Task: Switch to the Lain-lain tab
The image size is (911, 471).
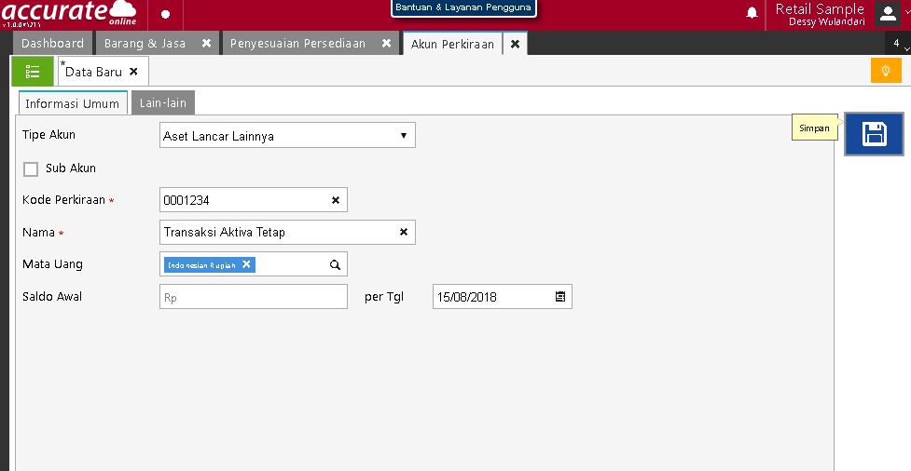Action: point(162,103)
